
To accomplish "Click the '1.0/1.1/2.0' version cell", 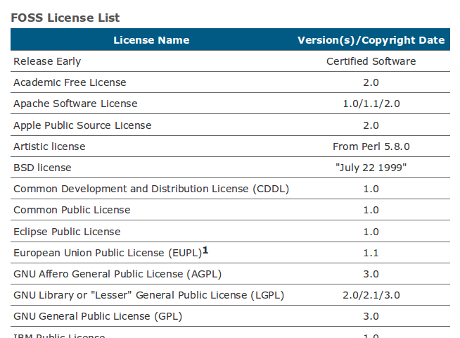I will pyautogui.click(x=371, y=104).
